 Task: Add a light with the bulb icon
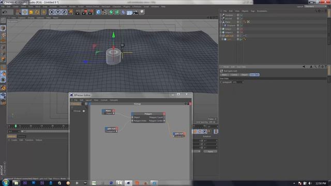click(x=142, y=12)
